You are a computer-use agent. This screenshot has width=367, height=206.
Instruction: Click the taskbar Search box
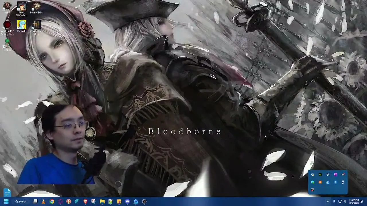click(21, 201)
